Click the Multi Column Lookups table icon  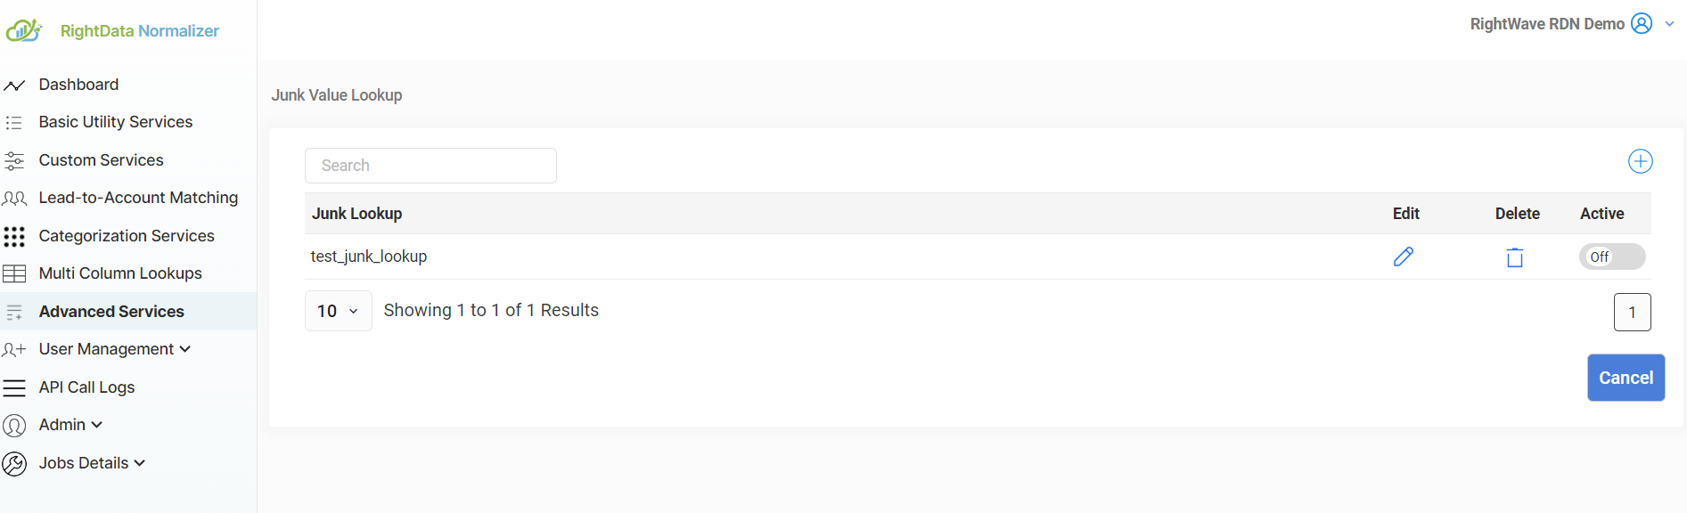click(14, 273)
